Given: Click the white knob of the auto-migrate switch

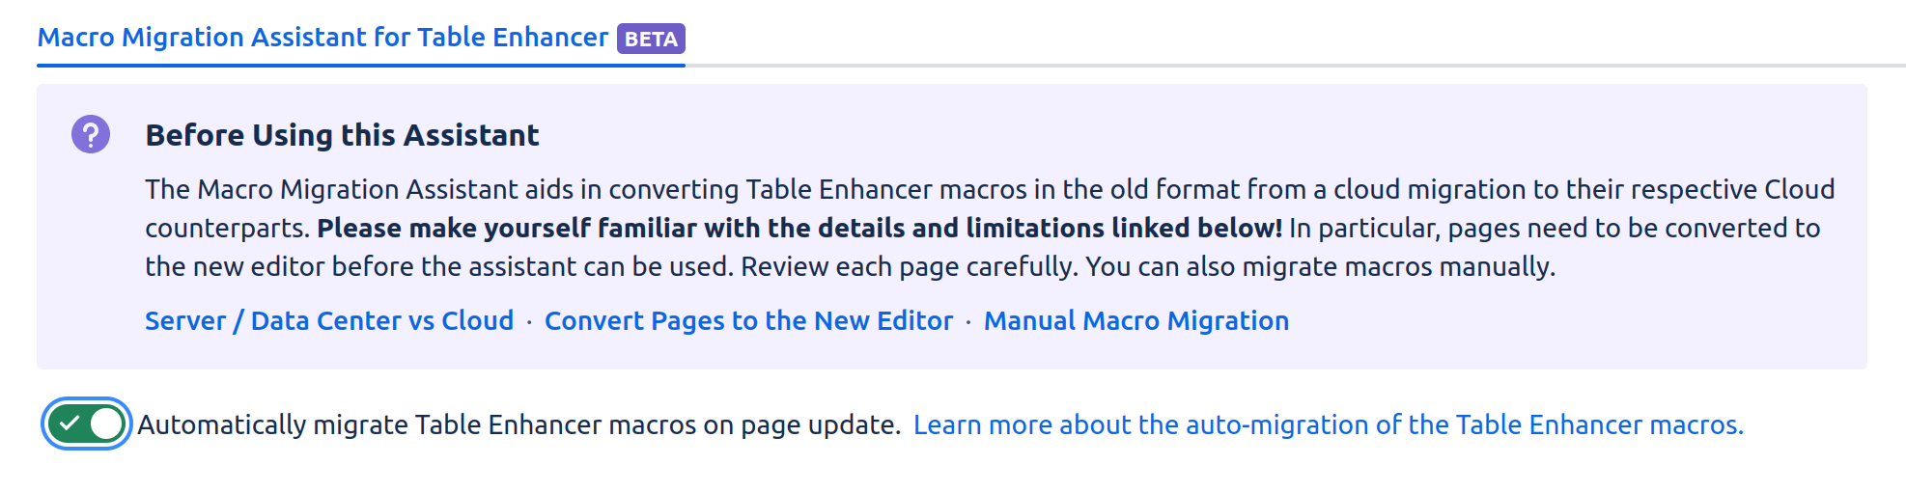Looking at the screenshot, I should pos(106,424).
